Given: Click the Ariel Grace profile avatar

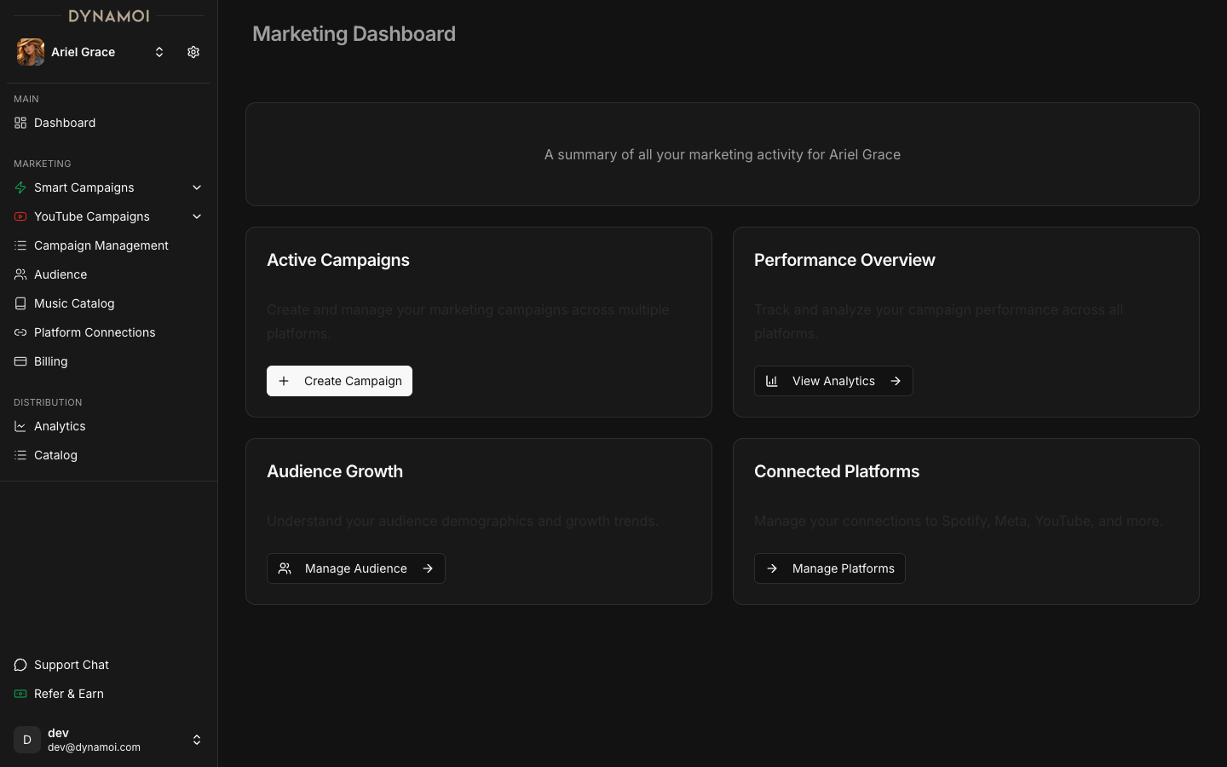Looking at the screenshot, I should (x=30, y=52).
